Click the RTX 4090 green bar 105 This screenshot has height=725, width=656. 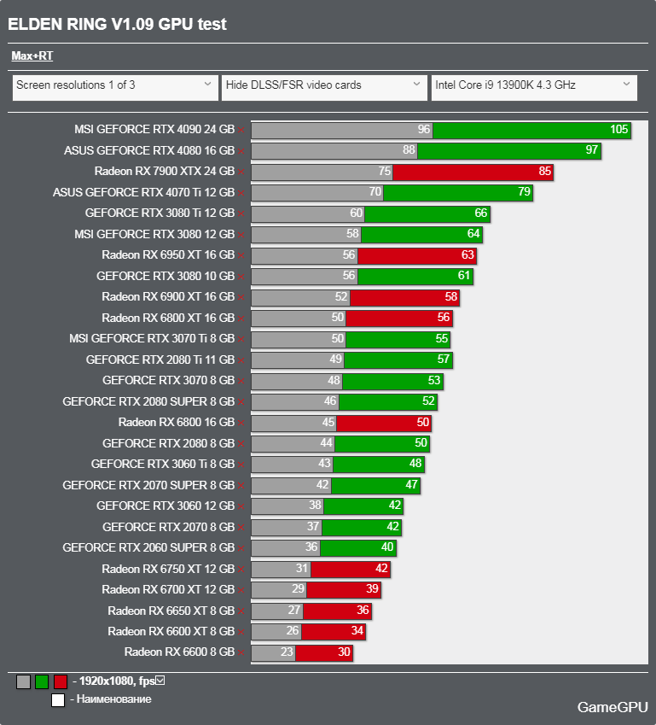(531, 131)
